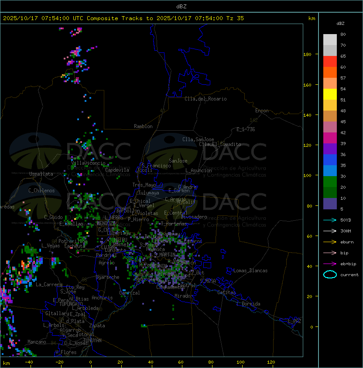Click the Agrelo place label
Image resolution: width=363 pixels, height=368 pixels.
click(x=106, y=263)
